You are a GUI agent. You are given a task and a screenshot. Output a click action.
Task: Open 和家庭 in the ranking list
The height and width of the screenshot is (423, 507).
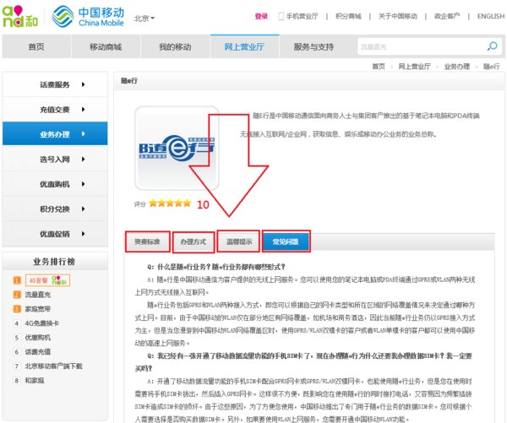[x=35, y=380]
